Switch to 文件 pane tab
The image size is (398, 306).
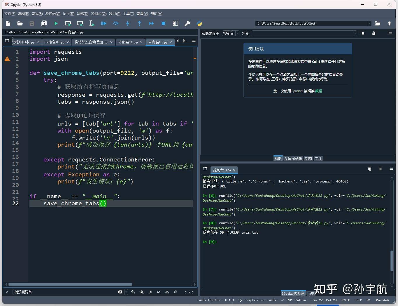(318, 159)
